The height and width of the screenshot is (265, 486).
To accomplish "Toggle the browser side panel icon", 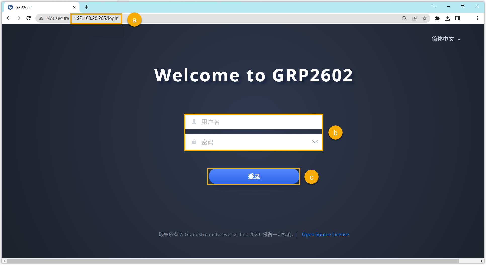I will [x=457, y=18].
